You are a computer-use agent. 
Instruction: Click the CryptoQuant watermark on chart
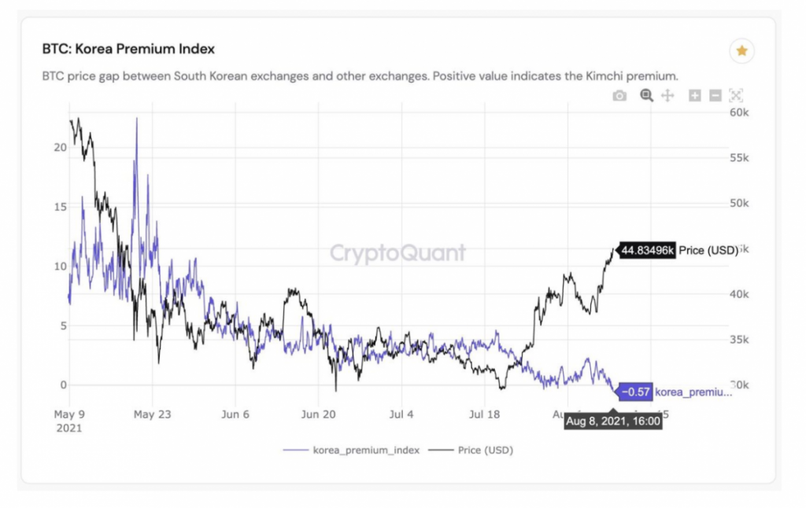click(x=397, y=253)
